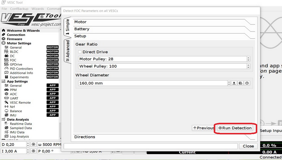This screenshot has width=282, height=160.
Task: Click the help icon next to Wheel Diameter
Action: 247,83
